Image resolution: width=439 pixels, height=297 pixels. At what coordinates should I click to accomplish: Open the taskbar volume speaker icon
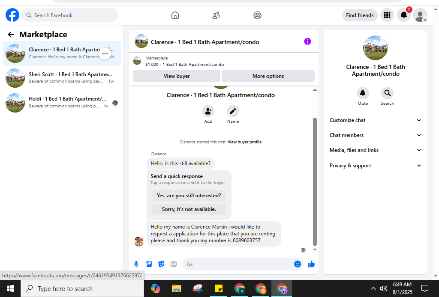click(x=383, y=288)
